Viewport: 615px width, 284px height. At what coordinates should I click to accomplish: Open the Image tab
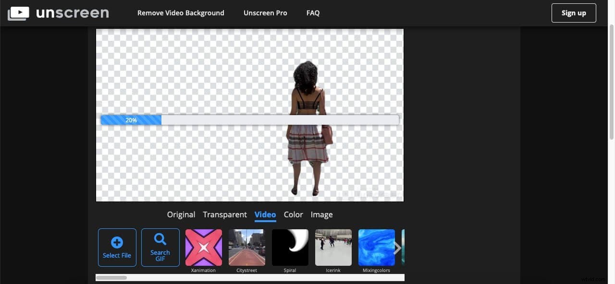click(x=321, y=214)
